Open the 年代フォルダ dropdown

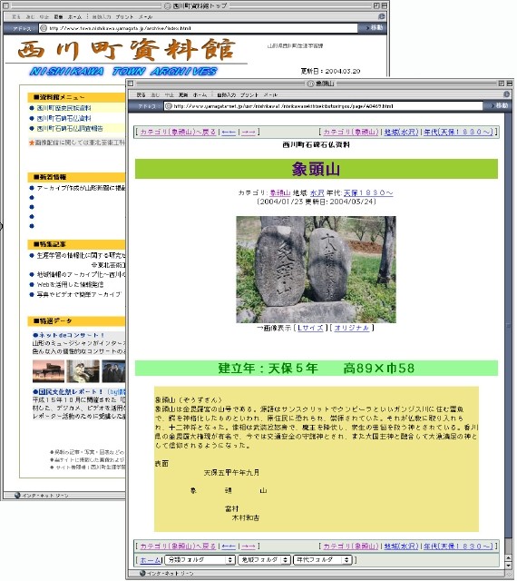322,559
